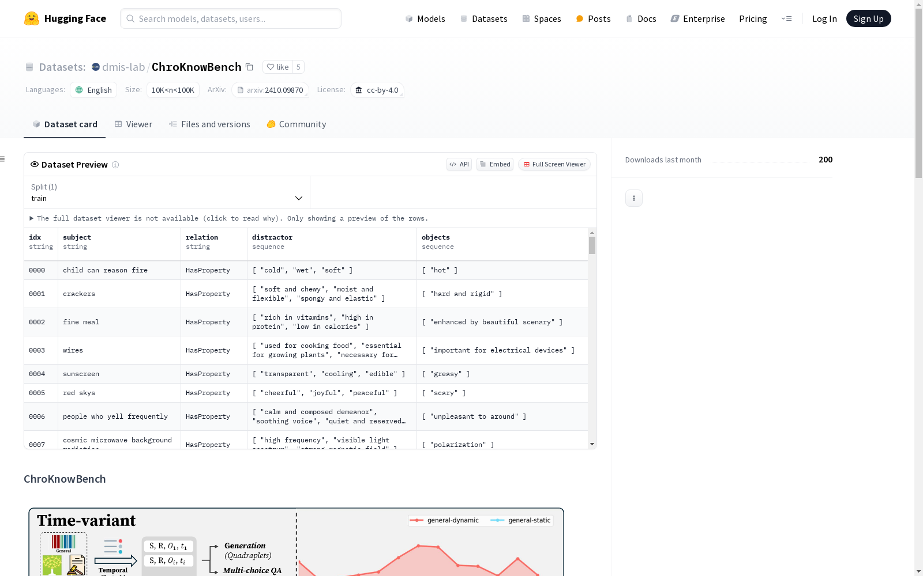Focus the search models and datasets field

click(231, 18)
